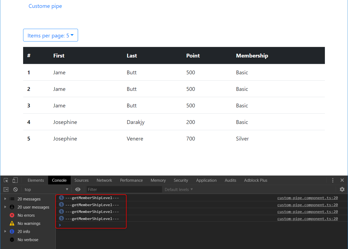Open source link of second console message
This screenshot has width=348, height=249.
(307, 205)
